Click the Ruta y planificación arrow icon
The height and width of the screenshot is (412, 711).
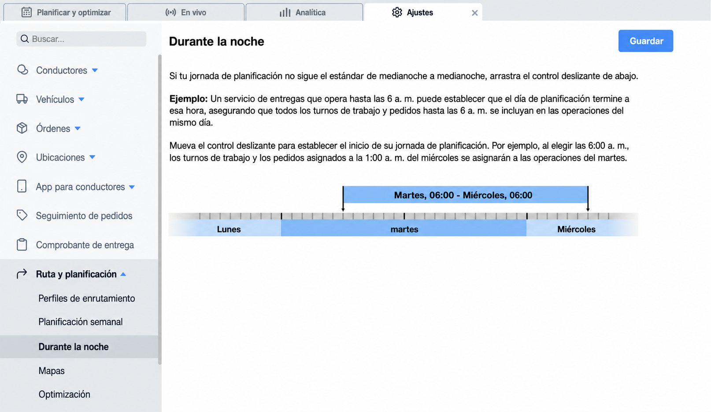coord(22,274)
